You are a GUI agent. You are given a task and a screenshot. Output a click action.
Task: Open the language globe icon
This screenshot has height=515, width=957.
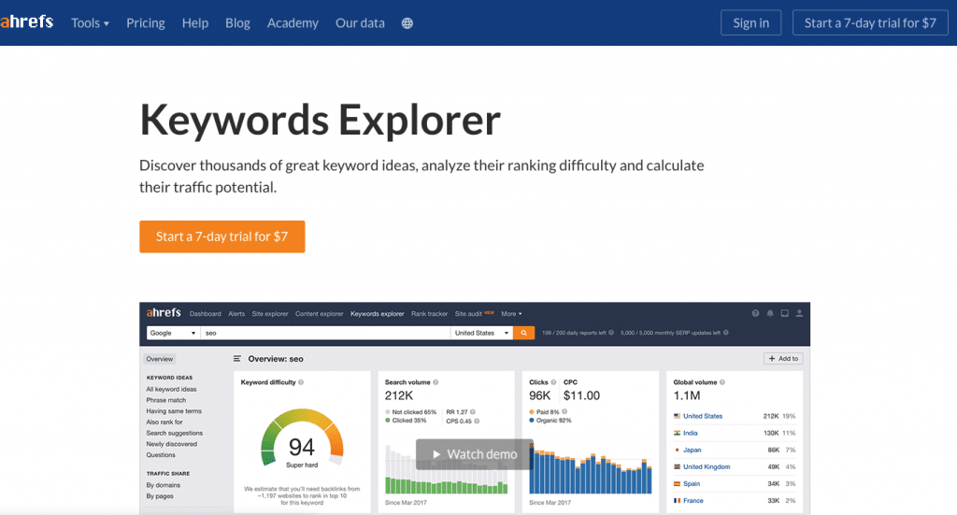tap(407, 23)
